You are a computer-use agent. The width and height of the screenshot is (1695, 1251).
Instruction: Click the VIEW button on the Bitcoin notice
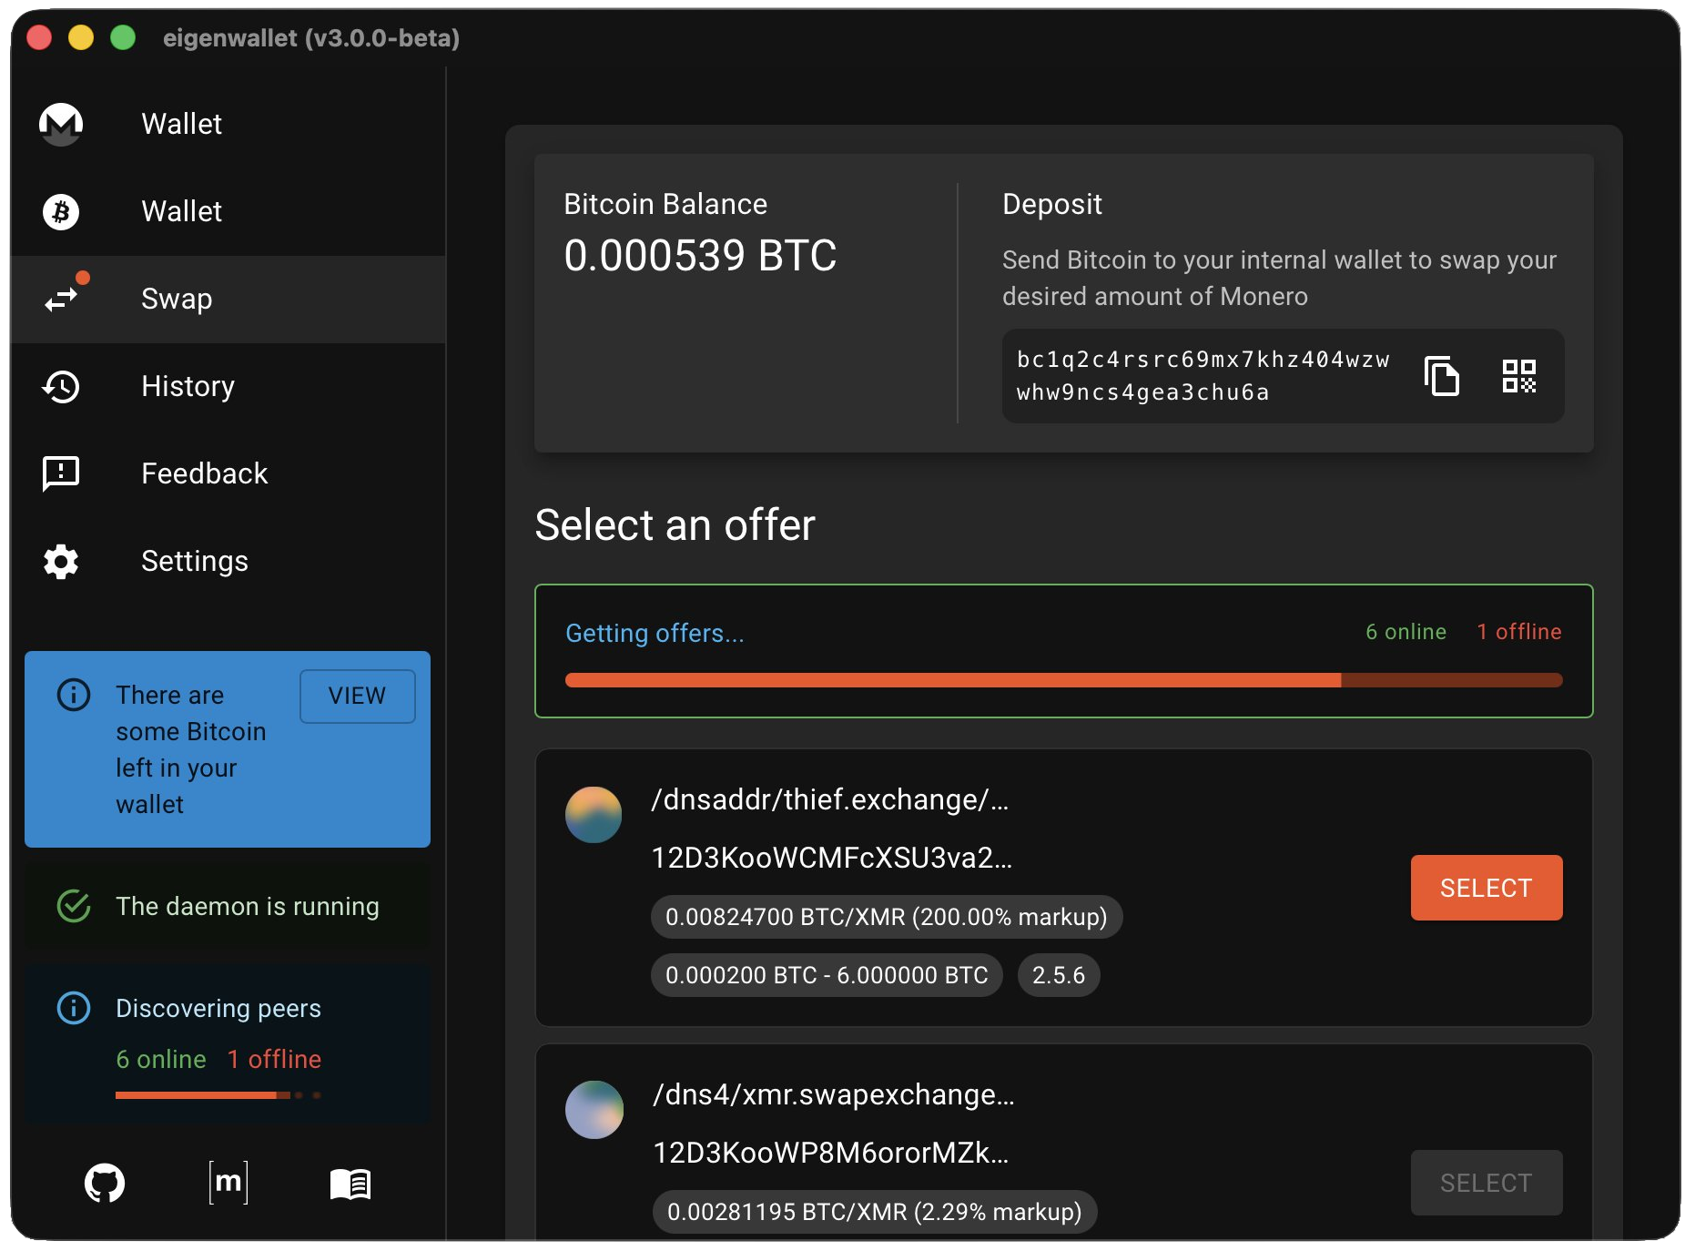coord(357,696)
